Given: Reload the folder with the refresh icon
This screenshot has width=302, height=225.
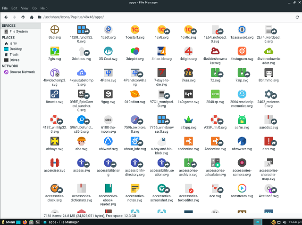Looking at the screenshot, I should 297,17.
